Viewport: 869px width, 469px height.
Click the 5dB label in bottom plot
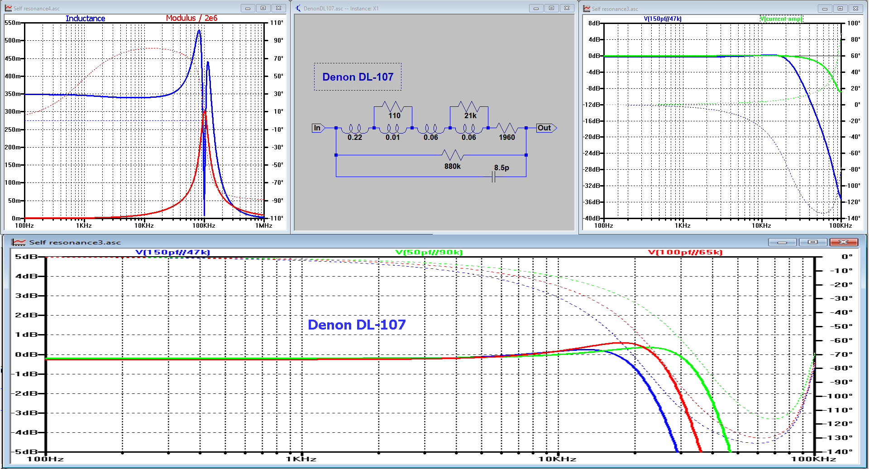click(x=26, y=257)
